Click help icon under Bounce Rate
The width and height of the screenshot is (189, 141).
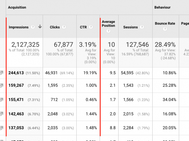[165, 29]
